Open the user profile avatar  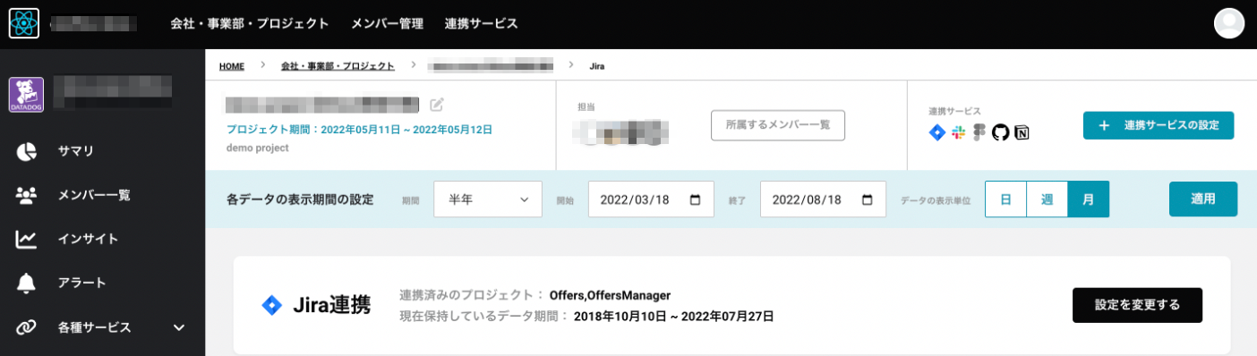(1228, 23)
